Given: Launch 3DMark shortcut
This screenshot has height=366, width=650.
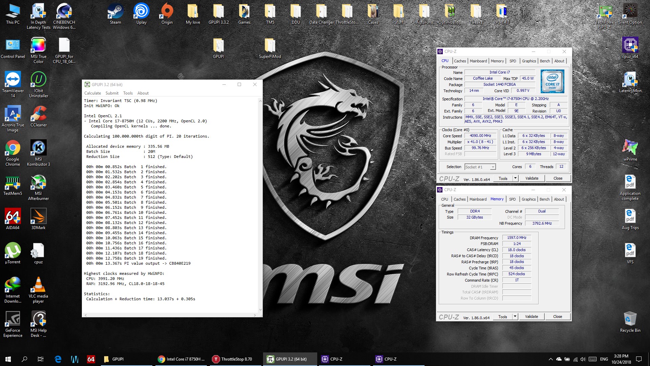Looking at the screenshot, I should [x=39, y=219].
